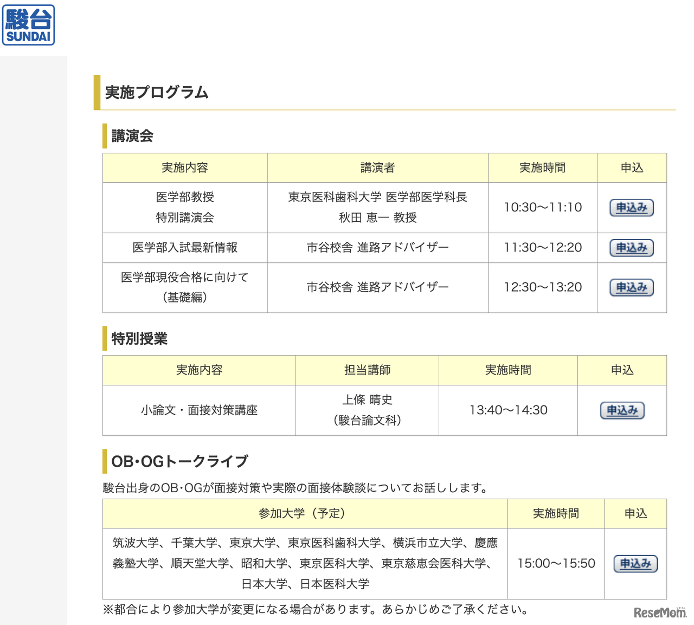Select the time 13:40〜14:30

point(508,410)
